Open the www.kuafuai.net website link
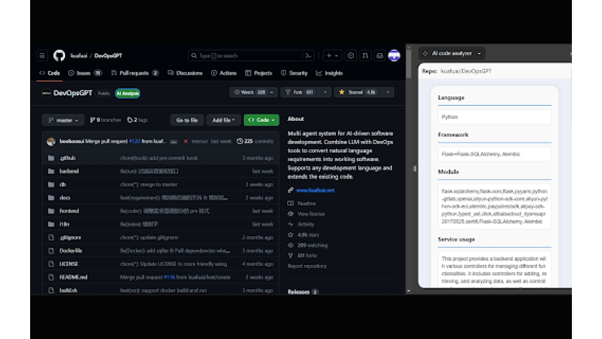Screen dimensions: 602x339 (x=315, y=190)
